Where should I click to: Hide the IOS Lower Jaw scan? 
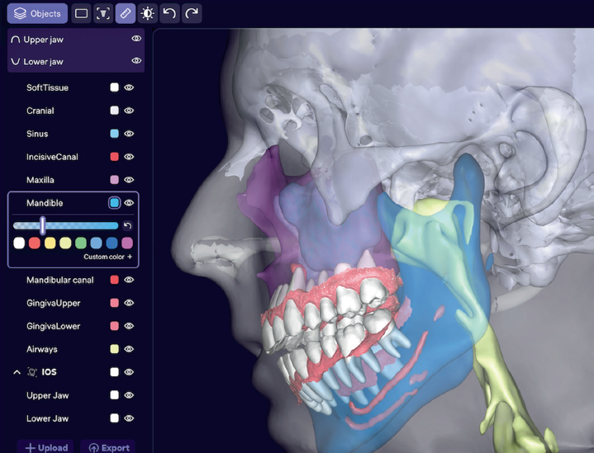tap(129, 418)
